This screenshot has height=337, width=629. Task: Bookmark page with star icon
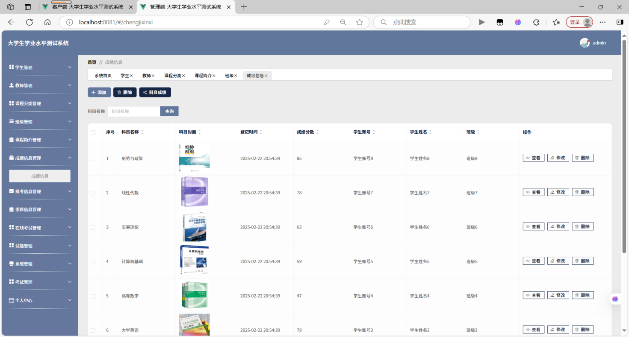click(360, 22)
